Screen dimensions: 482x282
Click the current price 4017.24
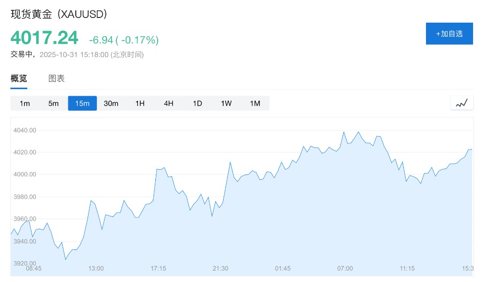tap(45, 38)
